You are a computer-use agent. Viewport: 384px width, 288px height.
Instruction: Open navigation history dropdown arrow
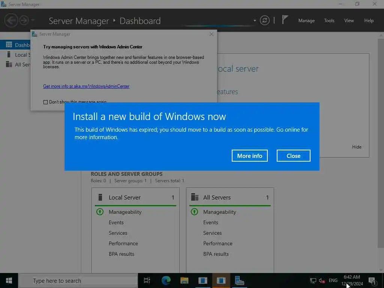pos(33,20)
